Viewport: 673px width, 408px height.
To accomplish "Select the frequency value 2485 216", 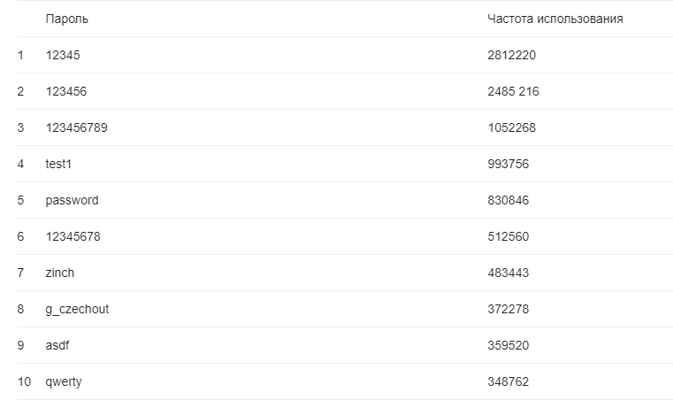I will coord(513,91).
